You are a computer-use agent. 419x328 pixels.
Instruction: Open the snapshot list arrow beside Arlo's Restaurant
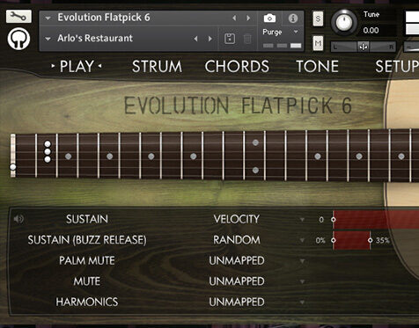click(48, 39)
